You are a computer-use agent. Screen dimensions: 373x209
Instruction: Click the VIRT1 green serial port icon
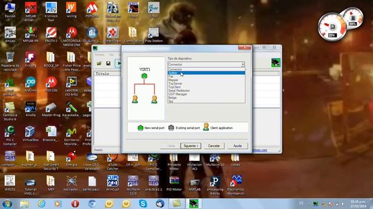pos(144,76)
